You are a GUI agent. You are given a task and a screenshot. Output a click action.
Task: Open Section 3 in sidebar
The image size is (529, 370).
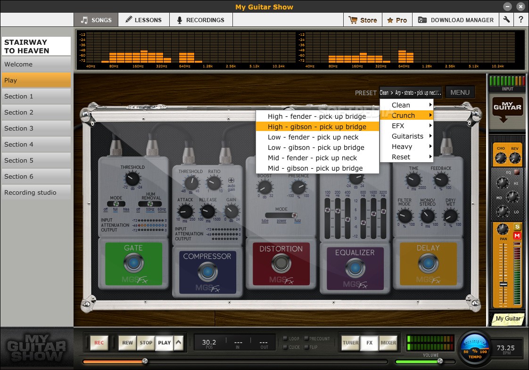tap(36, 128)
